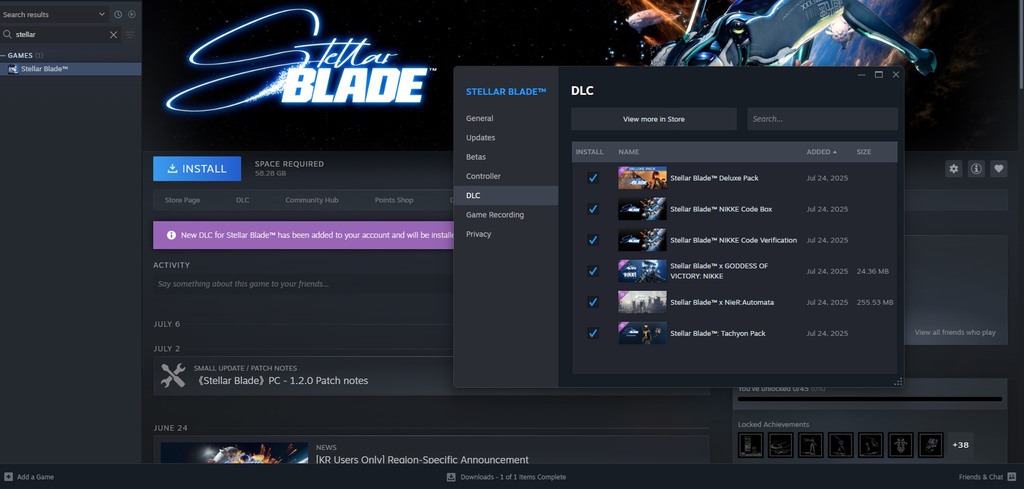Viewport: 1024px width, 489px height.
Task: Click the info icon in the DLC banner
Action: click(171, 235)
